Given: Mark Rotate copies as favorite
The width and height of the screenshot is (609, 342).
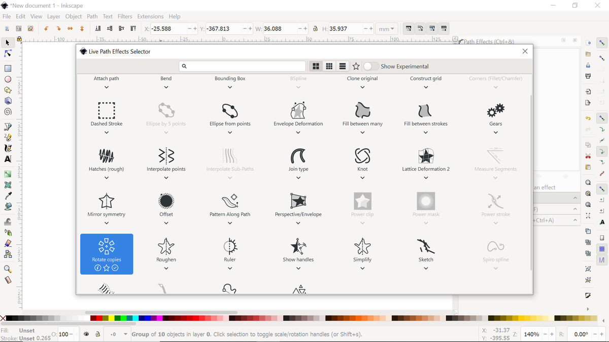Looking at the screenshot, I should 107,268.
